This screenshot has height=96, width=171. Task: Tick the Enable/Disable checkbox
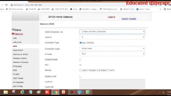(x=80, y=59)
